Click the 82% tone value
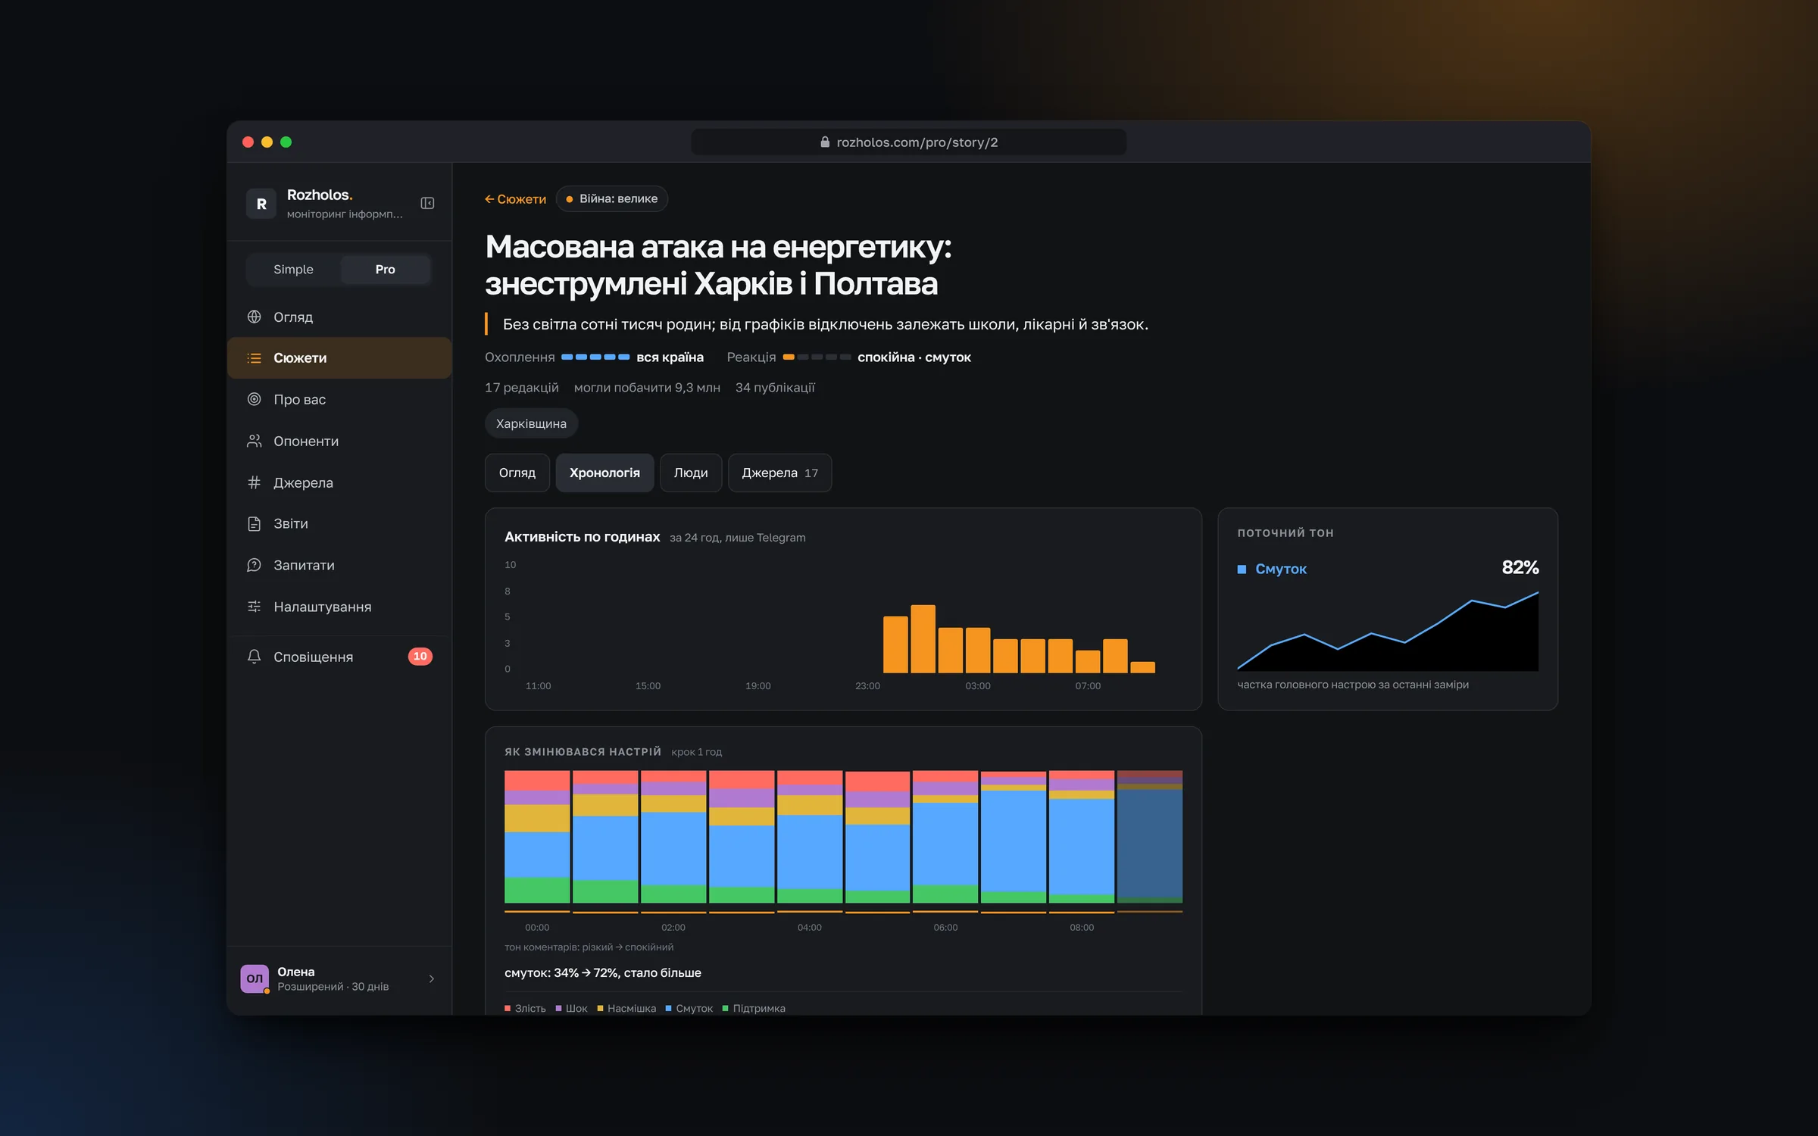Image resolution: width=1818 pixels, height=1136 pixels. coord(1520,568)
